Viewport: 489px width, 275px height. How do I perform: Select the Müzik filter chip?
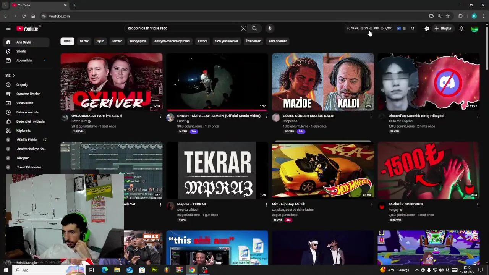pos(84,41)
